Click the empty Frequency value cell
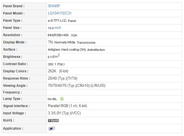 tap(114, 92)
